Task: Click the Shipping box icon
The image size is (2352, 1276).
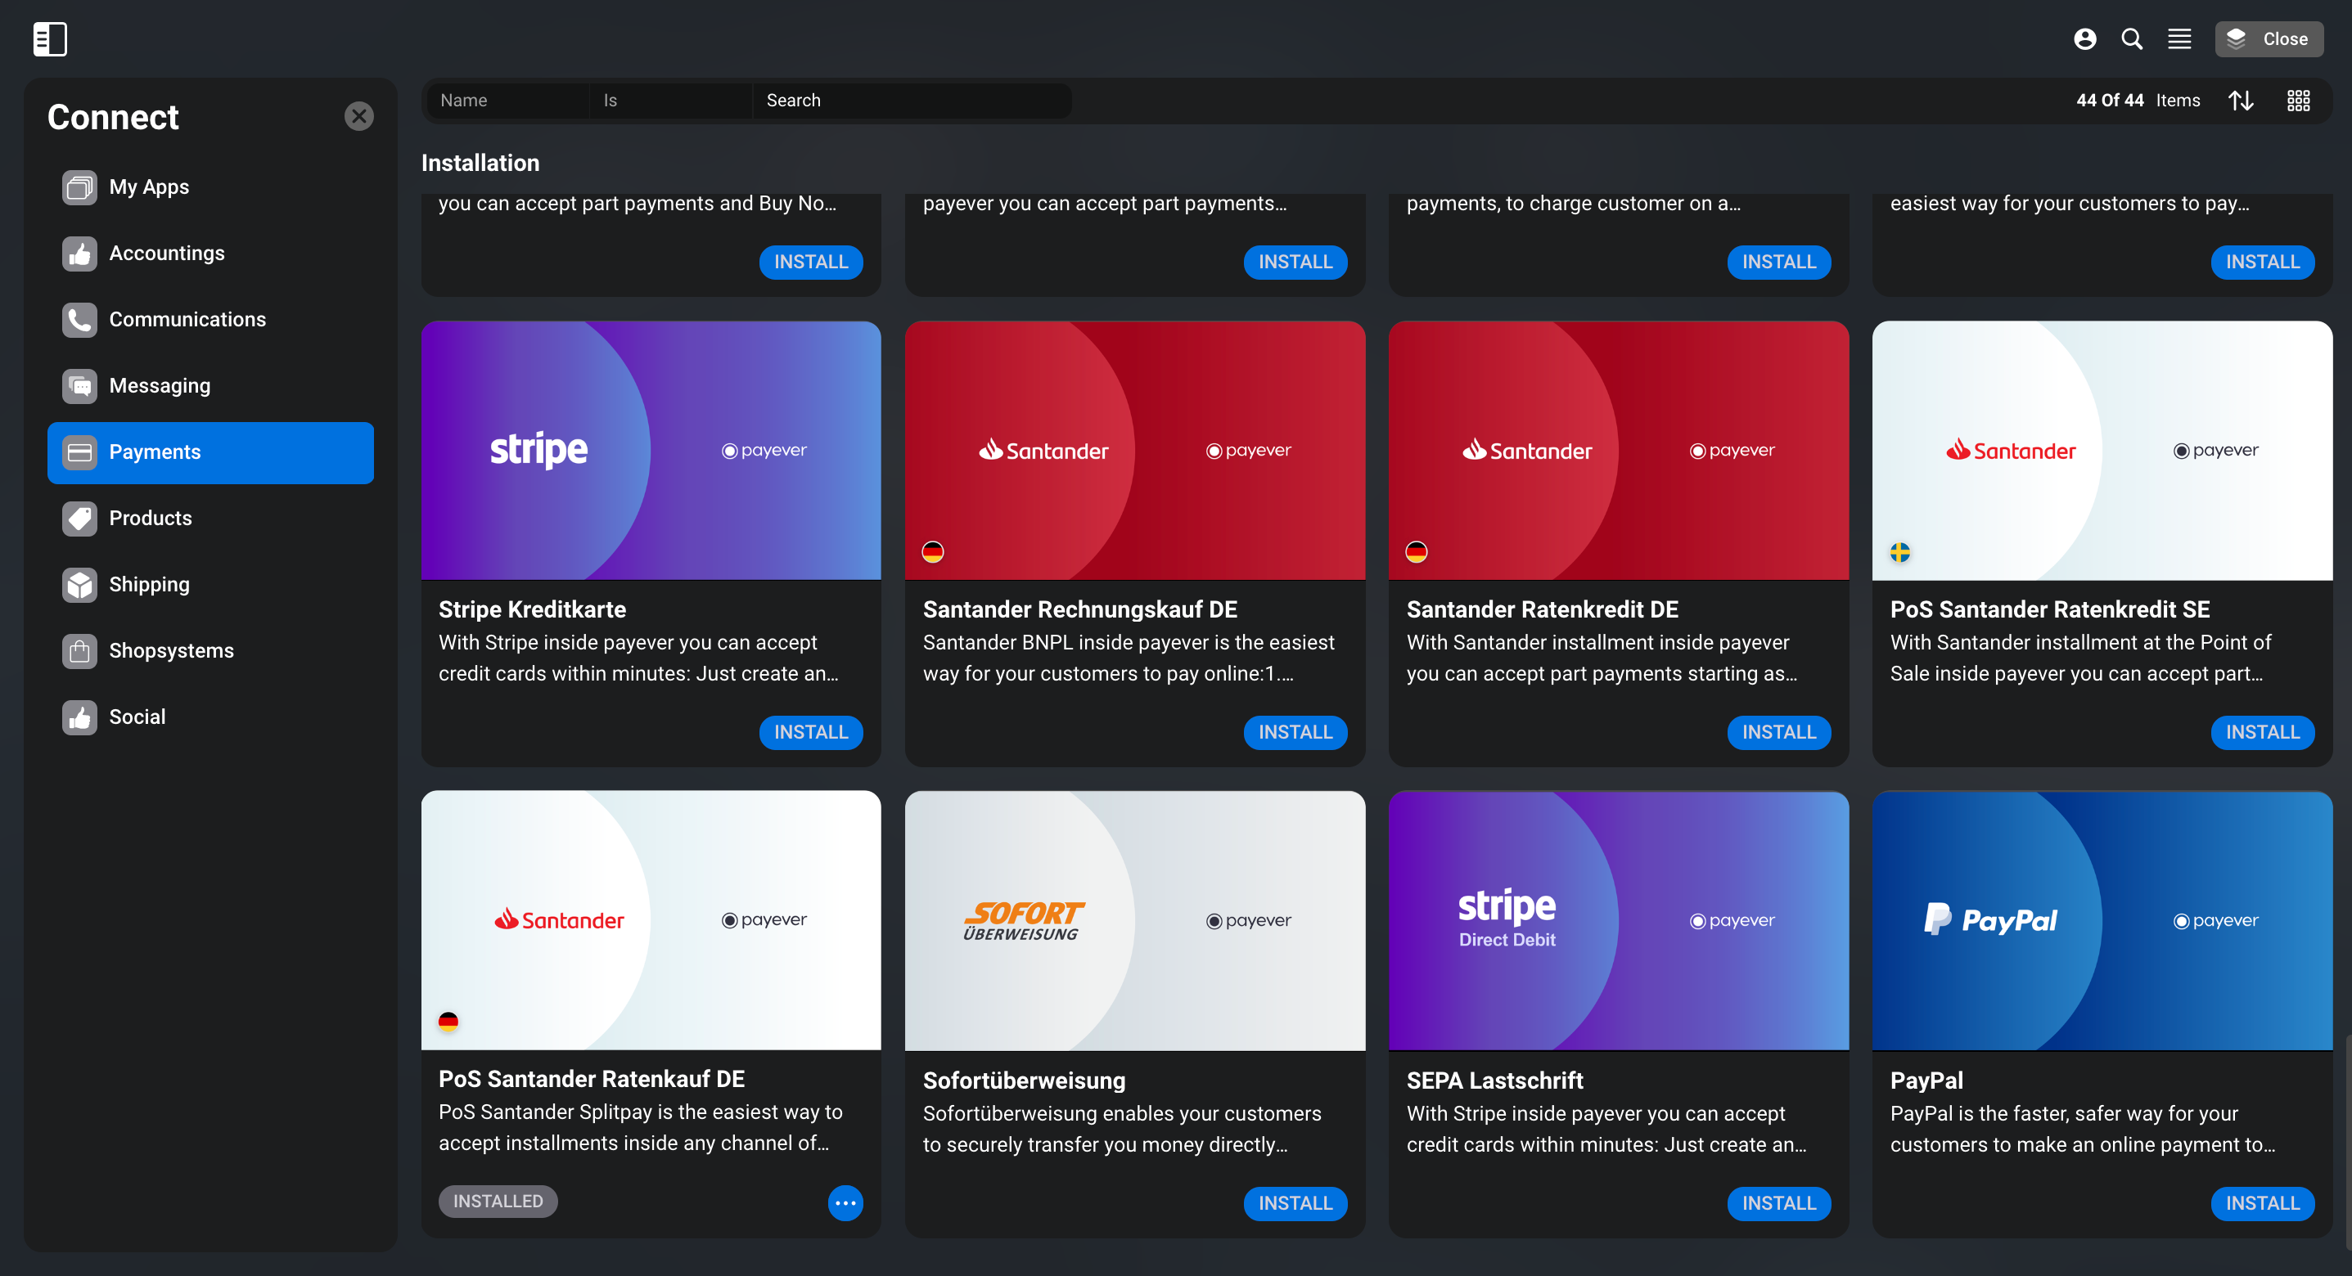Action: point(79,585)
